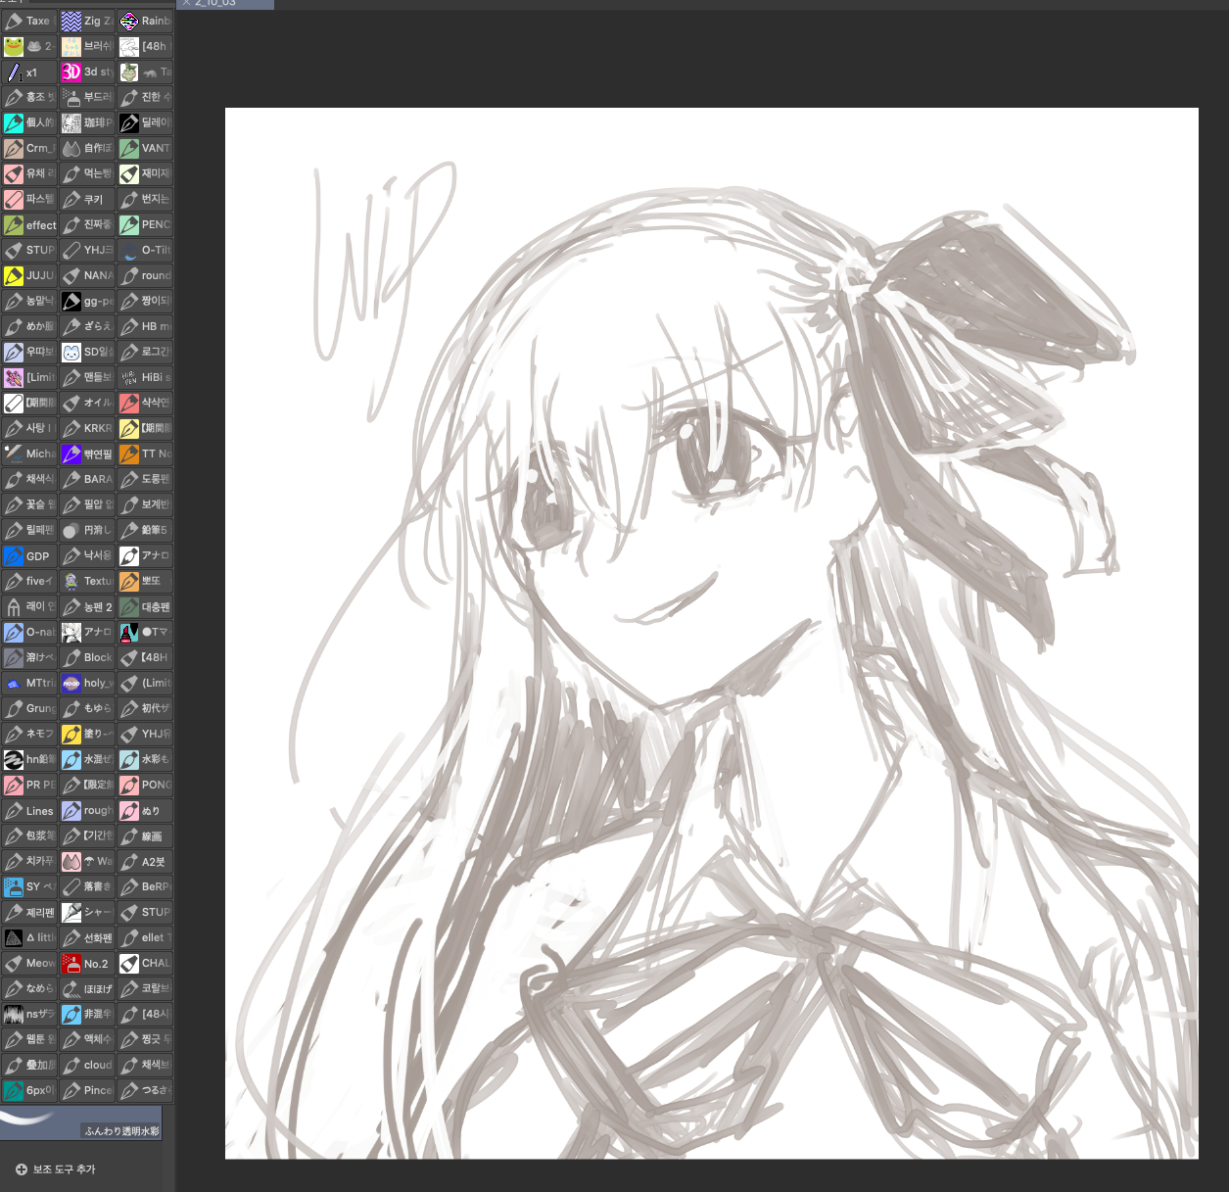Image resolution: width=1229 pixels, height=1192 pixels.
Task: Select the blue GDP pen
Action: pyautogui.click(x=28, y=555)
